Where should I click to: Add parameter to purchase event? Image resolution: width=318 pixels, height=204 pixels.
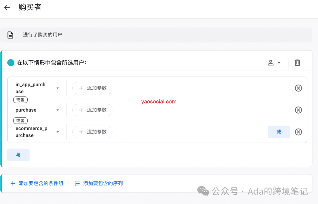tap(92, 110)
